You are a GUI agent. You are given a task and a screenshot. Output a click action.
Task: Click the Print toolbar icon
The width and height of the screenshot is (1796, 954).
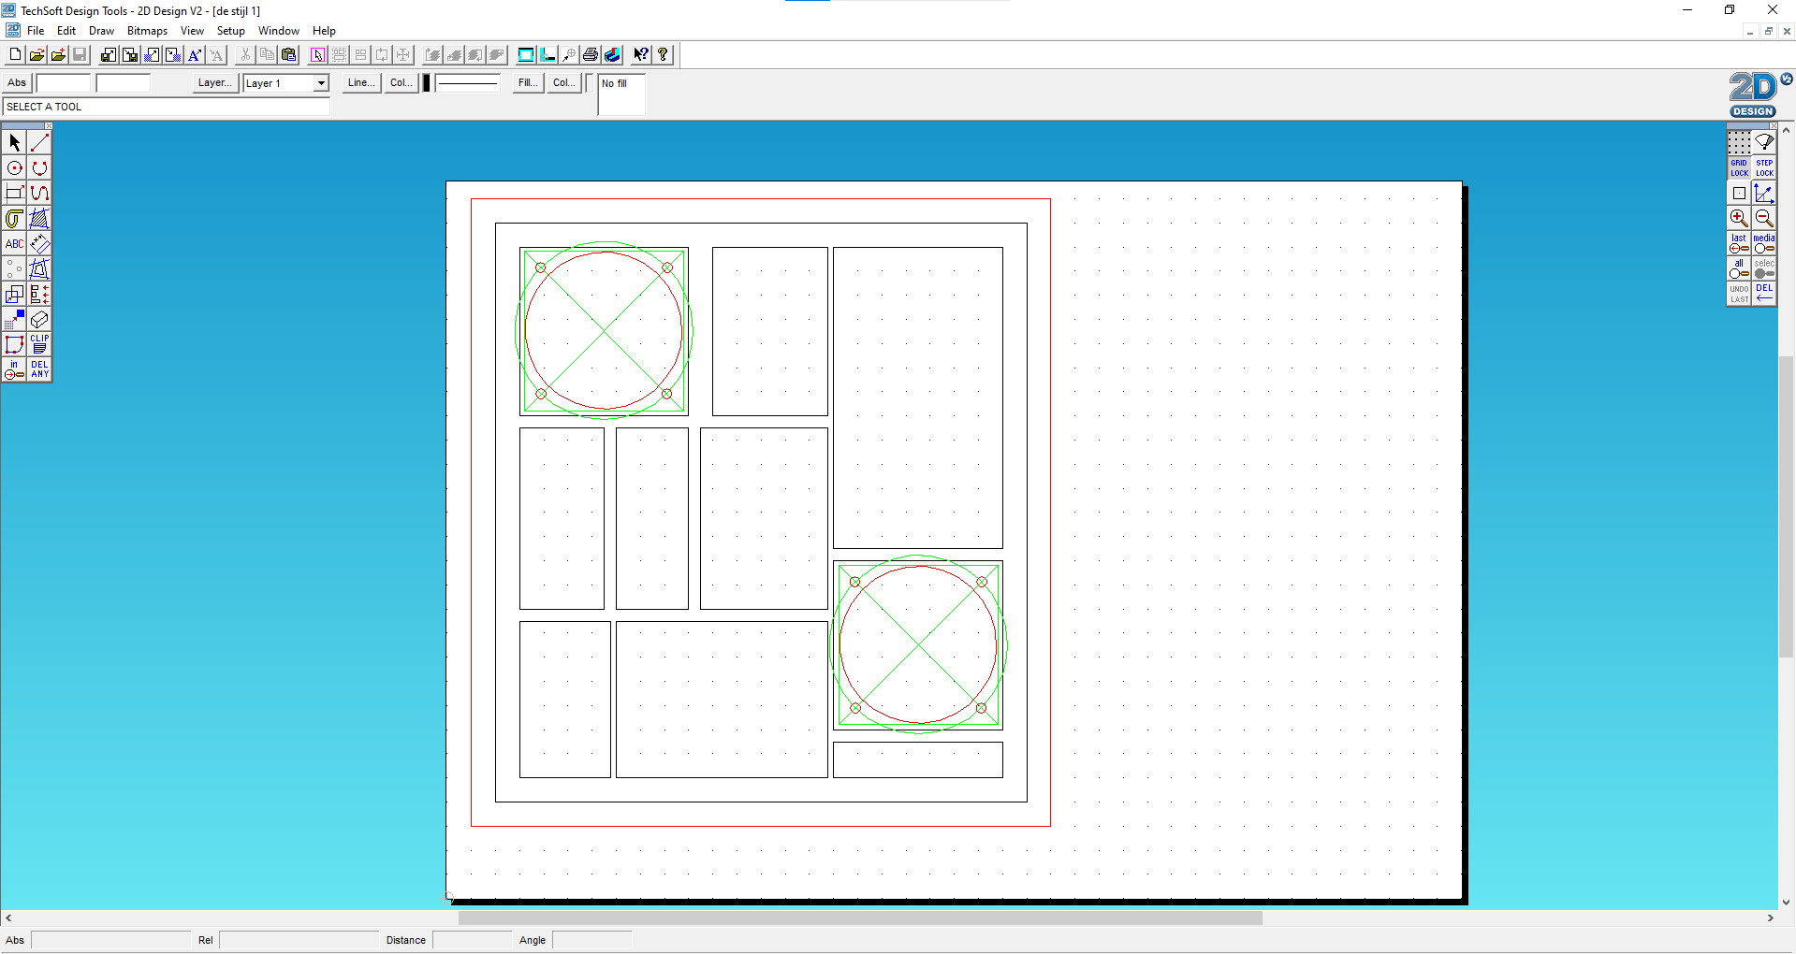(591, 55)
